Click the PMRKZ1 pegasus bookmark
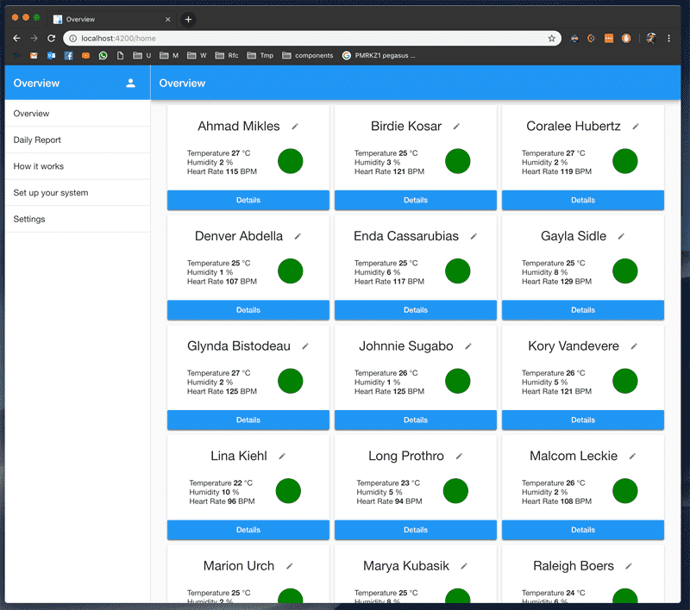690x610 pixels. [x=379, y=55]
